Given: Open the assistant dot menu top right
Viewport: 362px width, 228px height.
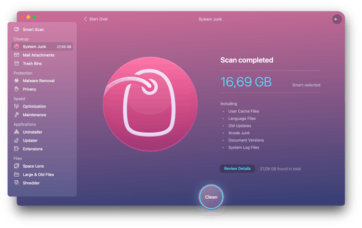Looking at the screenshot, I should [337, 19].
